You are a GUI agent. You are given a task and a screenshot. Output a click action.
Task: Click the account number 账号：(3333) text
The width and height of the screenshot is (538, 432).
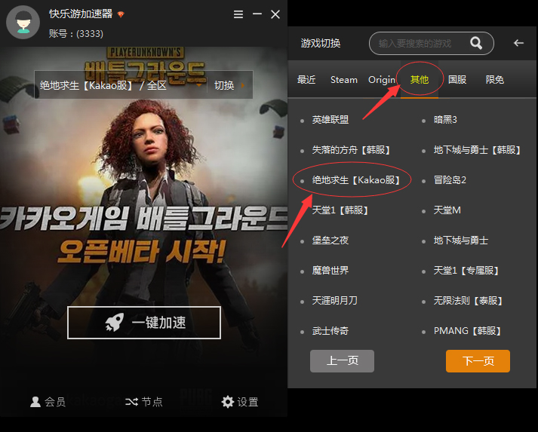pyautogui.click(x=75, y=34)
